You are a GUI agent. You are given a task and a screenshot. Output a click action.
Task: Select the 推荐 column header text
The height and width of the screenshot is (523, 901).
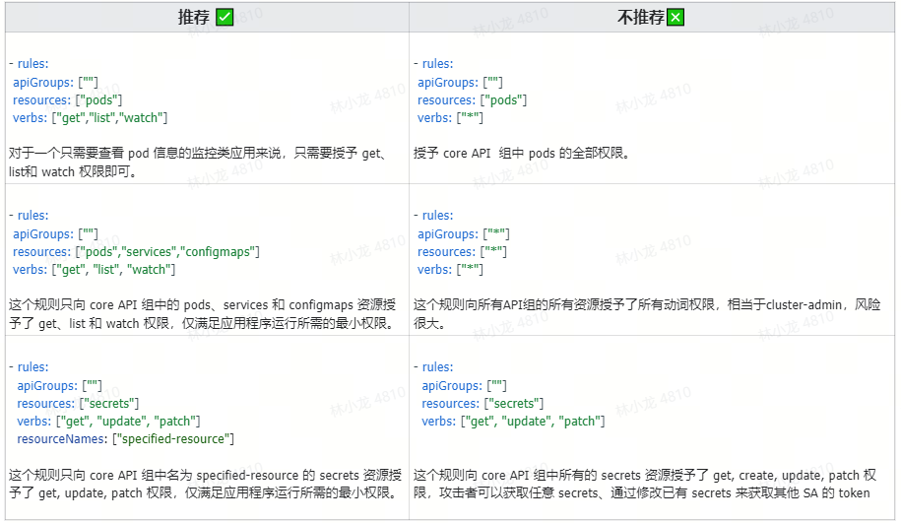coord(194,18)
